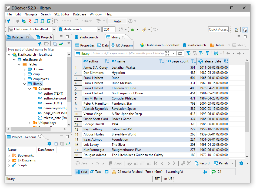Click the Commit transaction icon
Image resolution: width=256 pixels, height=189 pixels.
tap(62, 21)
